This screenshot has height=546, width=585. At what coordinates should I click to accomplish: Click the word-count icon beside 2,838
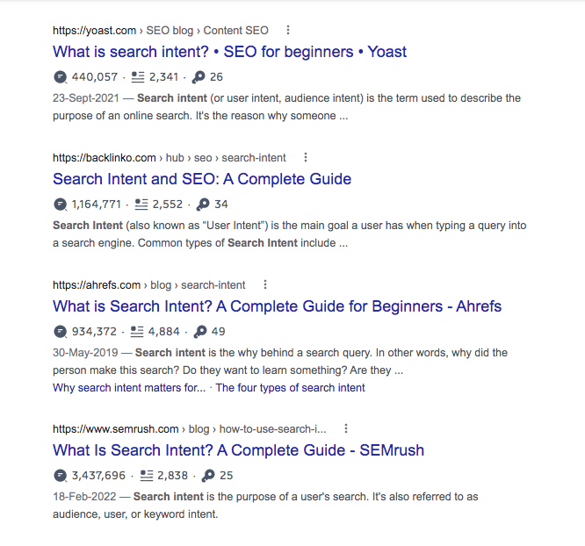[x=147, y=476]
